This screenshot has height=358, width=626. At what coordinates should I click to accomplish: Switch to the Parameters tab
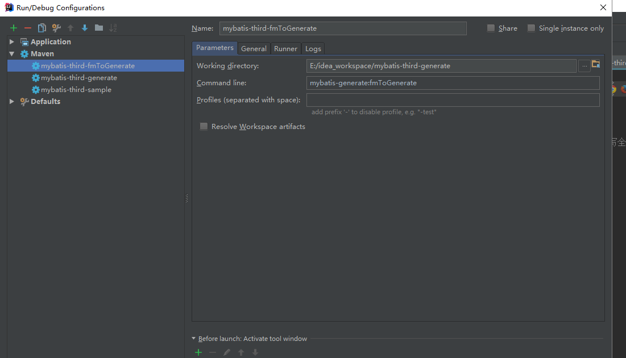(x=215, y=48)
